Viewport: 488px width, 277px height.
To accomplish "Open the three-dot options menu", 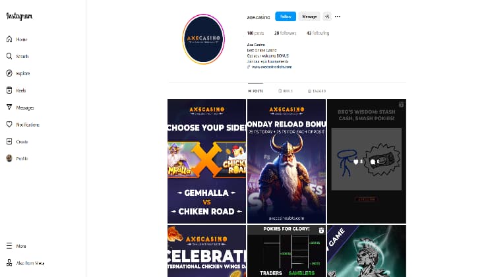I will coord(338,16).
